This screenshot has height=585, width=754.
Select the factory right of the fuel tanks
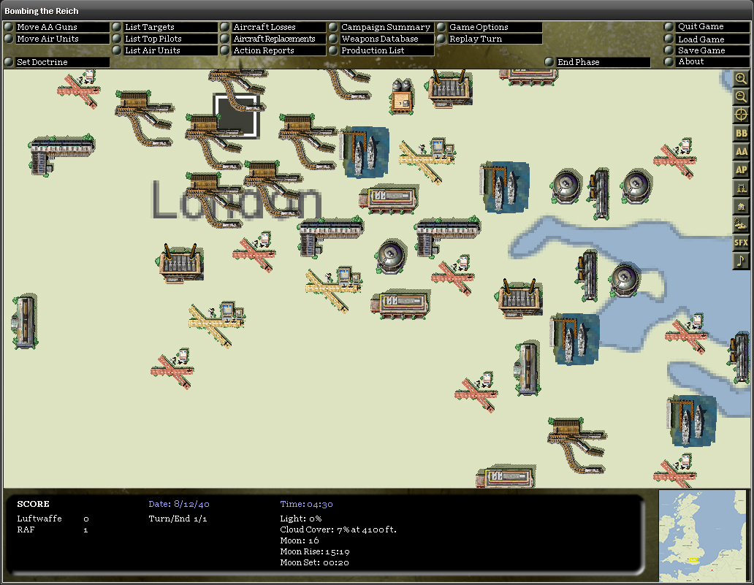point(449,89)
